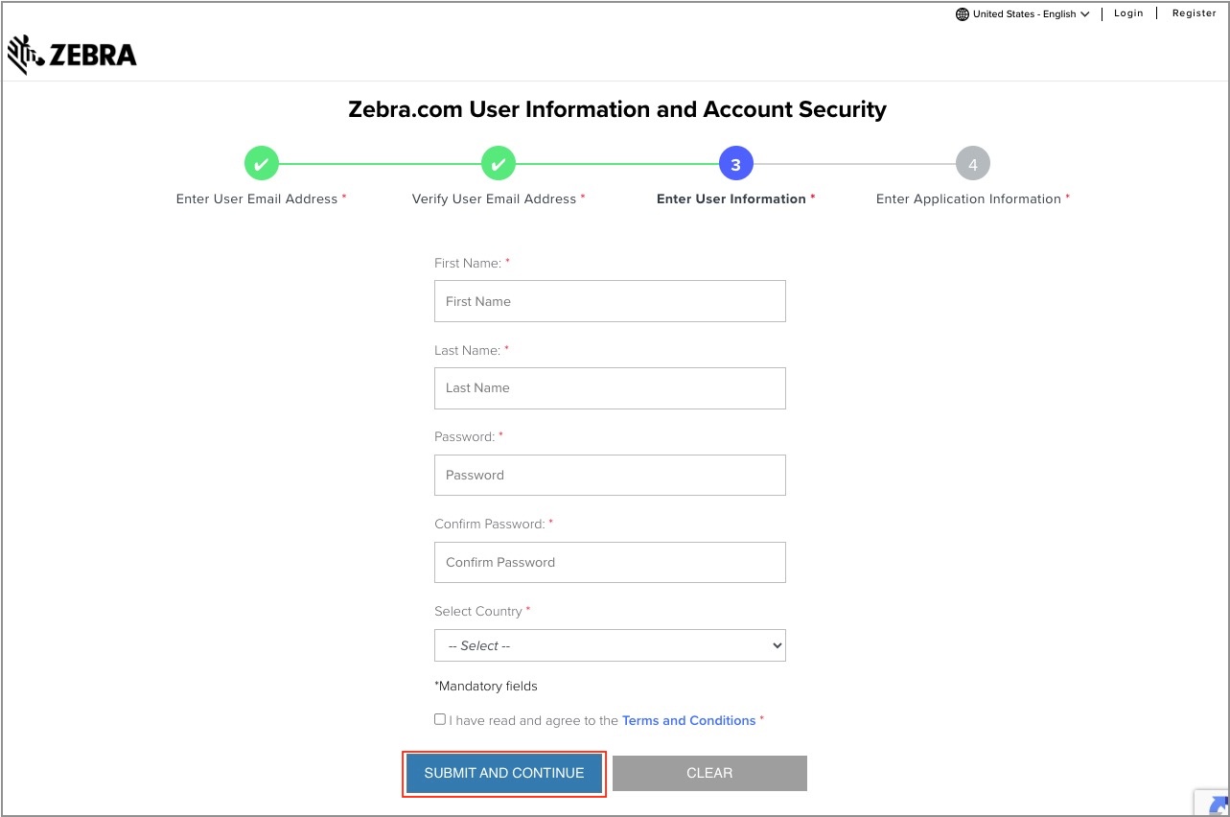Image resolution: width=1230 pixels, height=817 pixels.
Task: Focus the Last Name input field
Action: tap(610, 388)
